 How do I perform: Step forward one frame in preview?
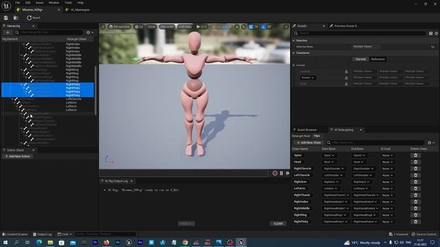287,174
